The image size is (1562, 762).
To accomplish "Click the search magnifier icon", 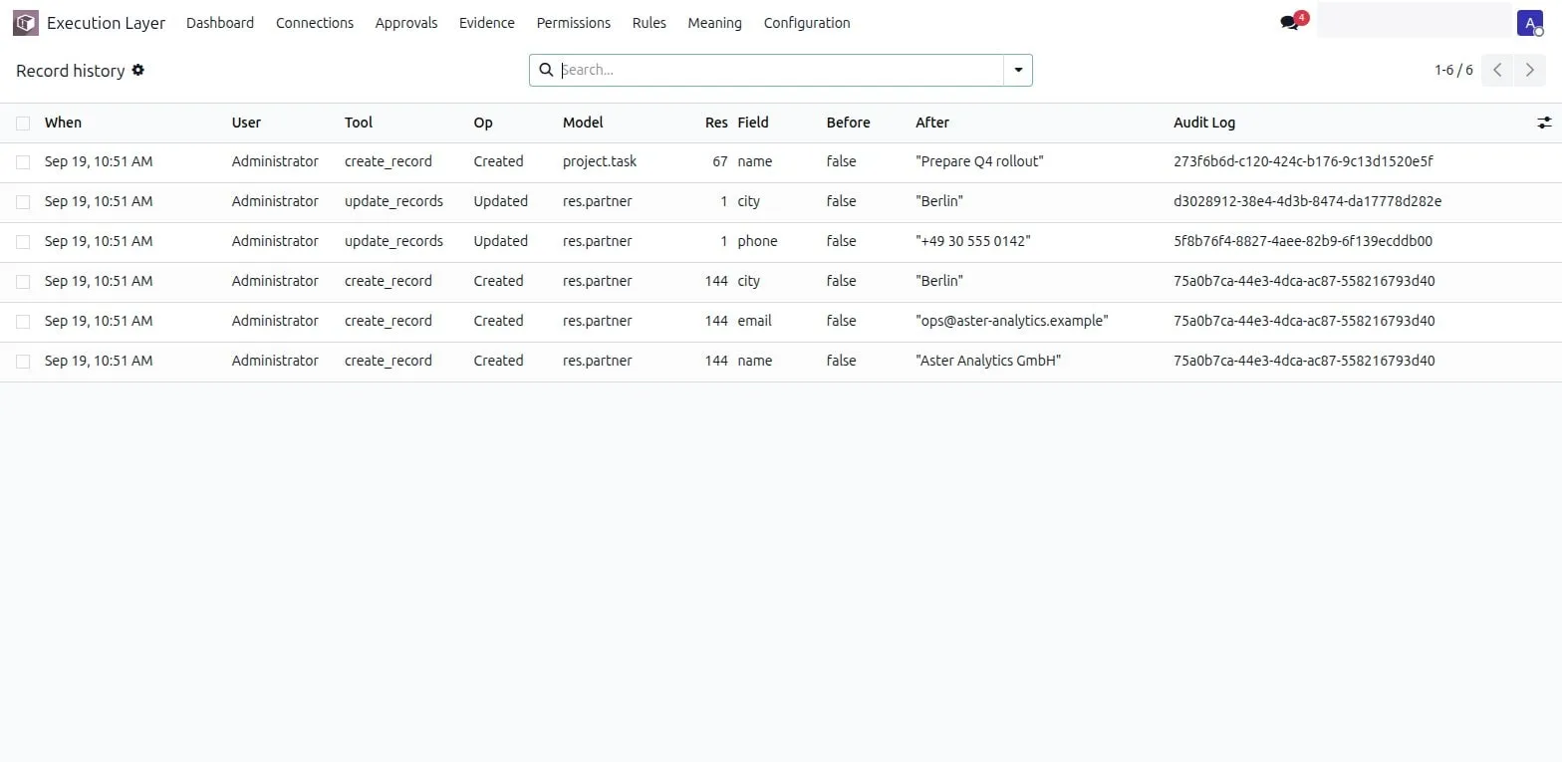I will click(x=546, y=70).
